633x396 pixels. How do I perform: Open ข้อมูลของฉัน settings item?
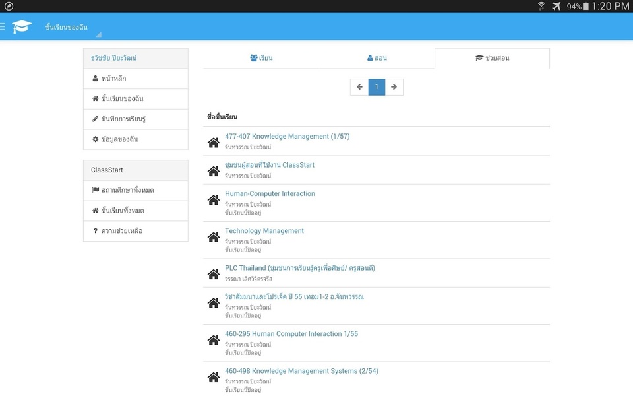136,139
